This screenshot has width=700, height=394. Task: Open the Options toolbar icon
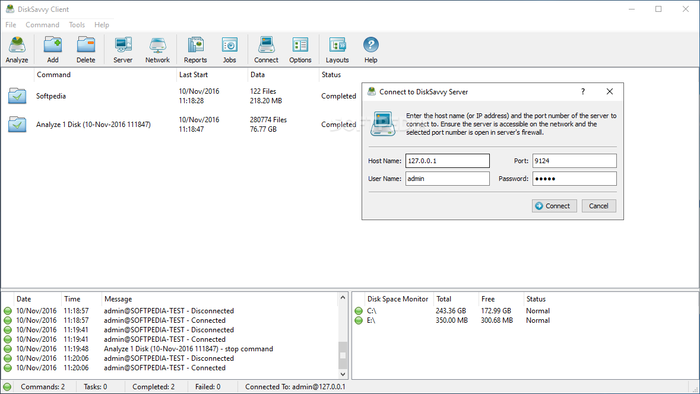click(300, 49)
